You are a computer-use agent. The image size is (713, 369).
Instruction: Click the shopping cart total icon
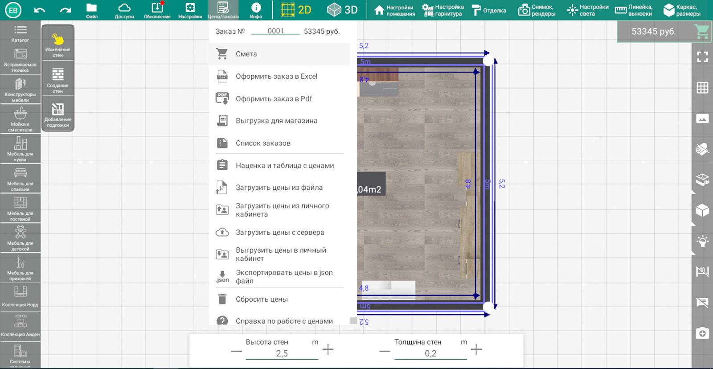click(x=701, y=31)
